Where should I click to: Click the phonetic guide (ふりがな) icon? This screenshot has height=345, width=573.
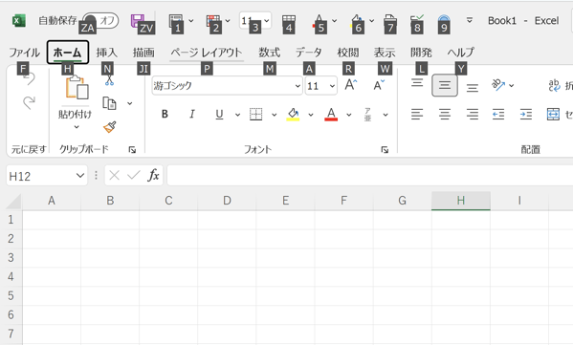367,115
